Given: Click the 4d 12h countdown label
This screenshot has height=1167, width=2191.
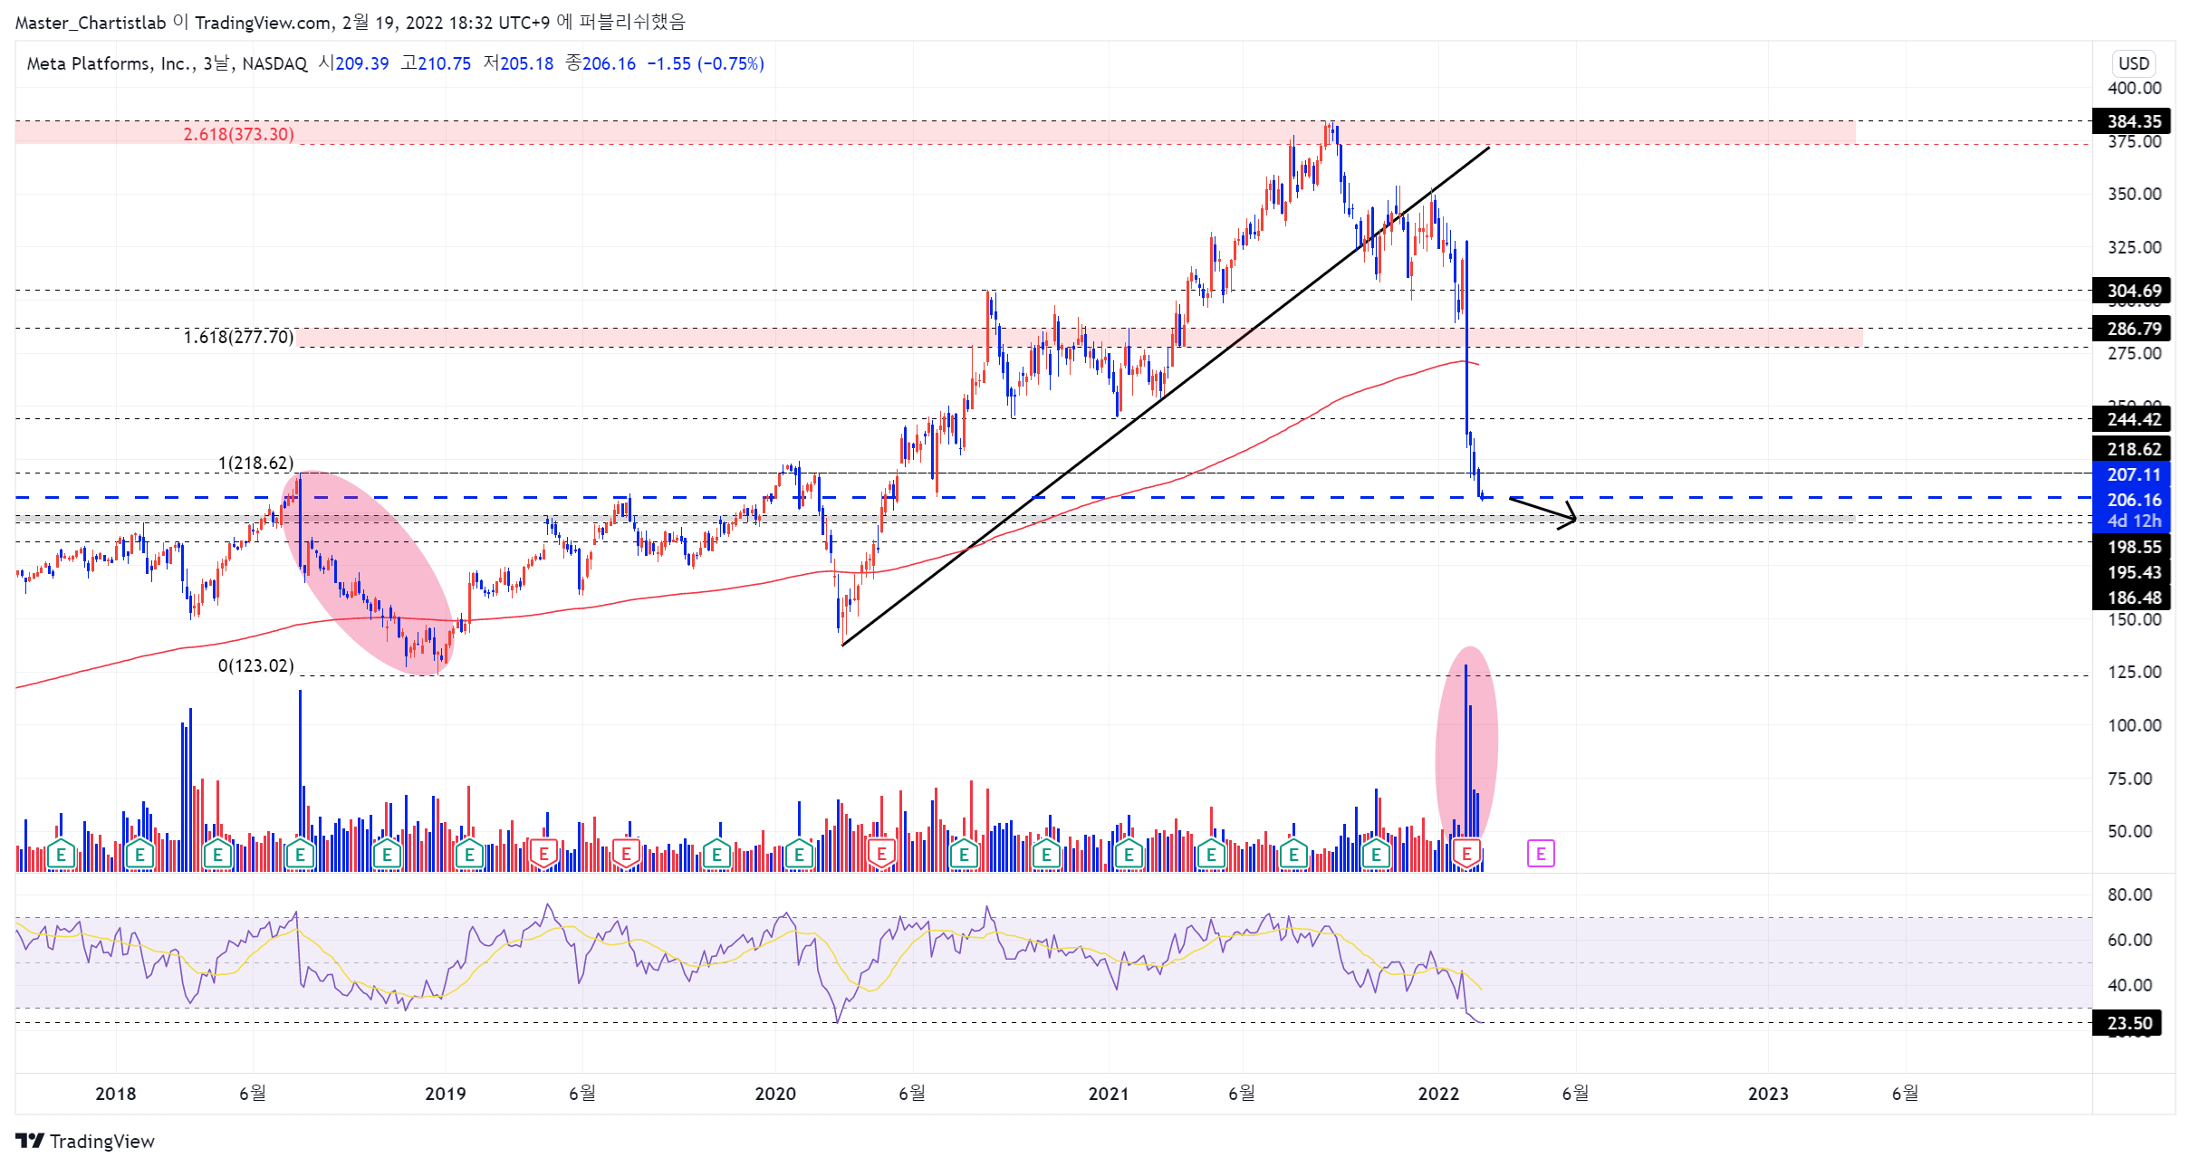Looking at the screenshot, I should coord(2133,521).
